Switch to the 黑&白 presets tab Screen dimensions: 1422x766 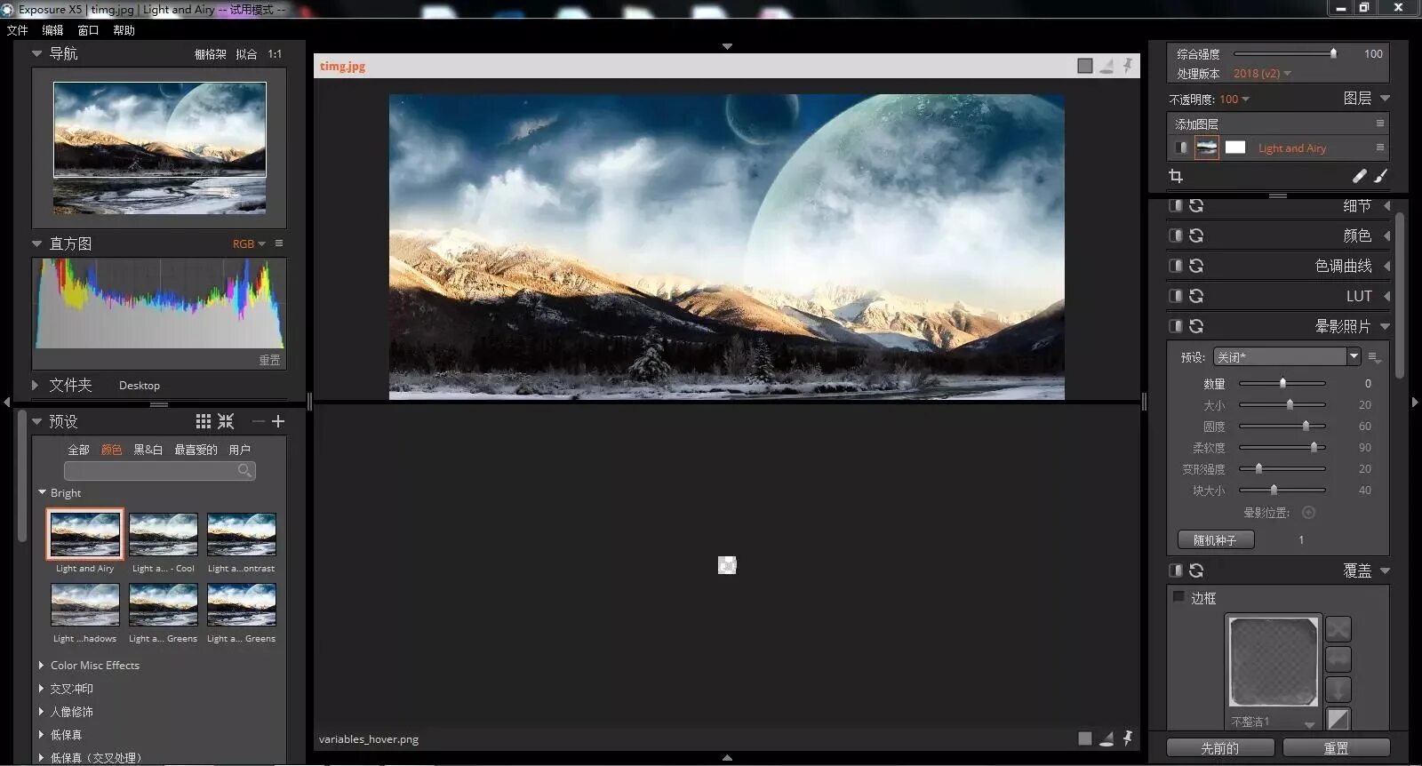click(x=148, y=450)
